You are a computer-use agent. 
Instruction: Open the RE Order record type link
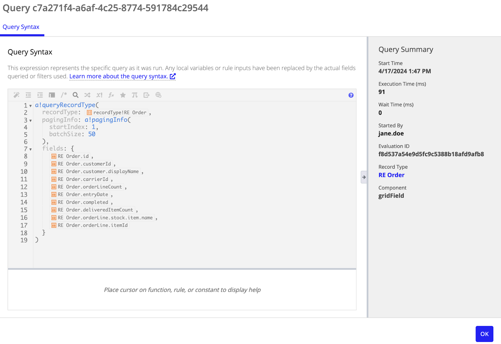click(391, 175)
